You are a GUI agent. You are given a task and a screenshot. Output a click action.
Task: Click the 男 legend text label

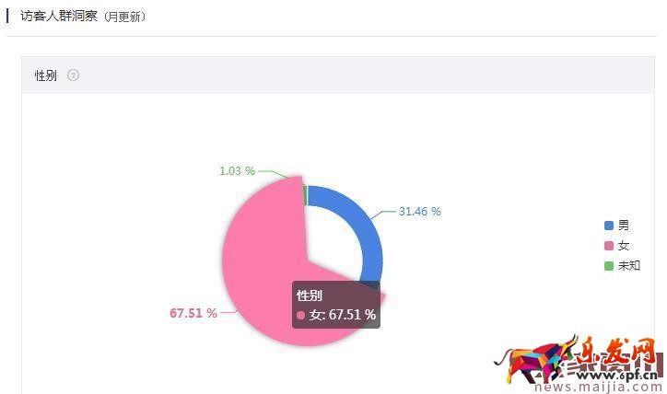(x=624, y=226)
